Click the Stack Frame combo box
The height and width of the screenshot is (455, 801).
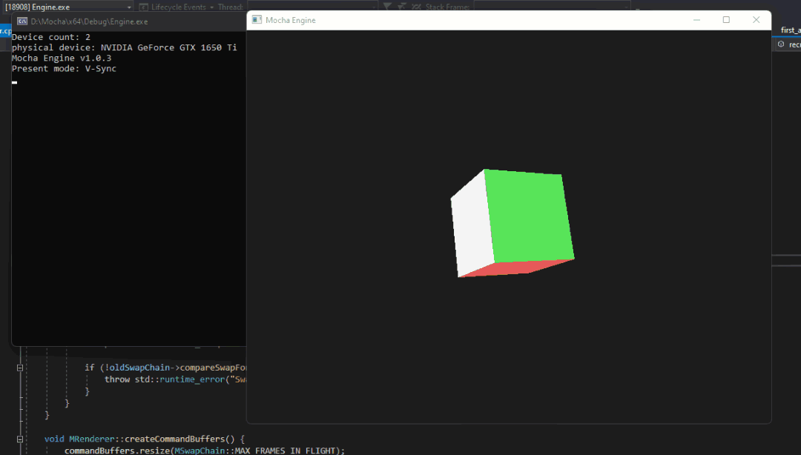point(552,7)
